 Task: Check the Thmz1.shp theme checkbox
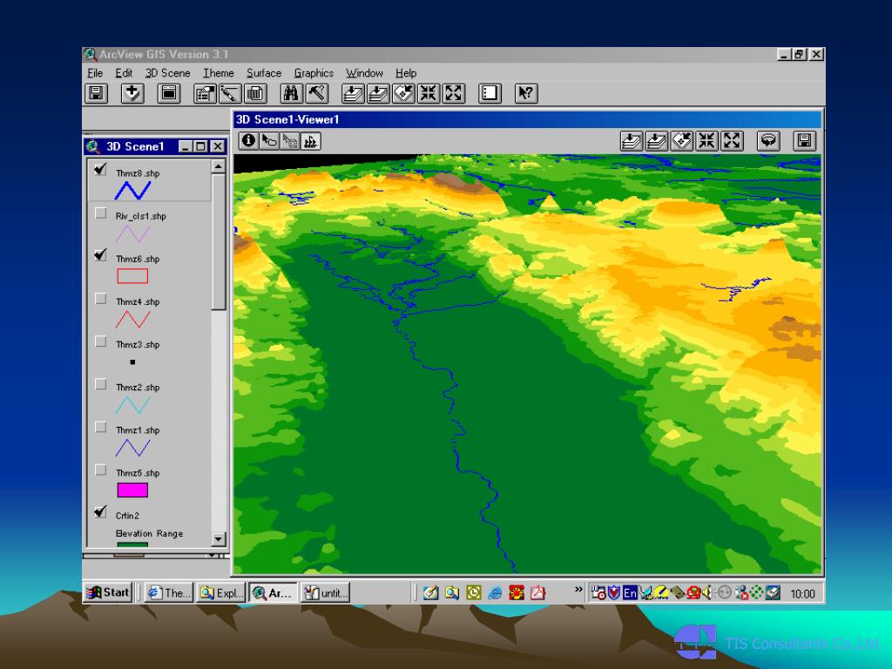(x=101, y=427)
